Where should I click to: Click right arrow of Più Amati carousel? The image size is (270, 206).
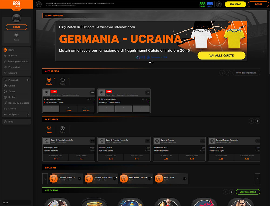257,179
